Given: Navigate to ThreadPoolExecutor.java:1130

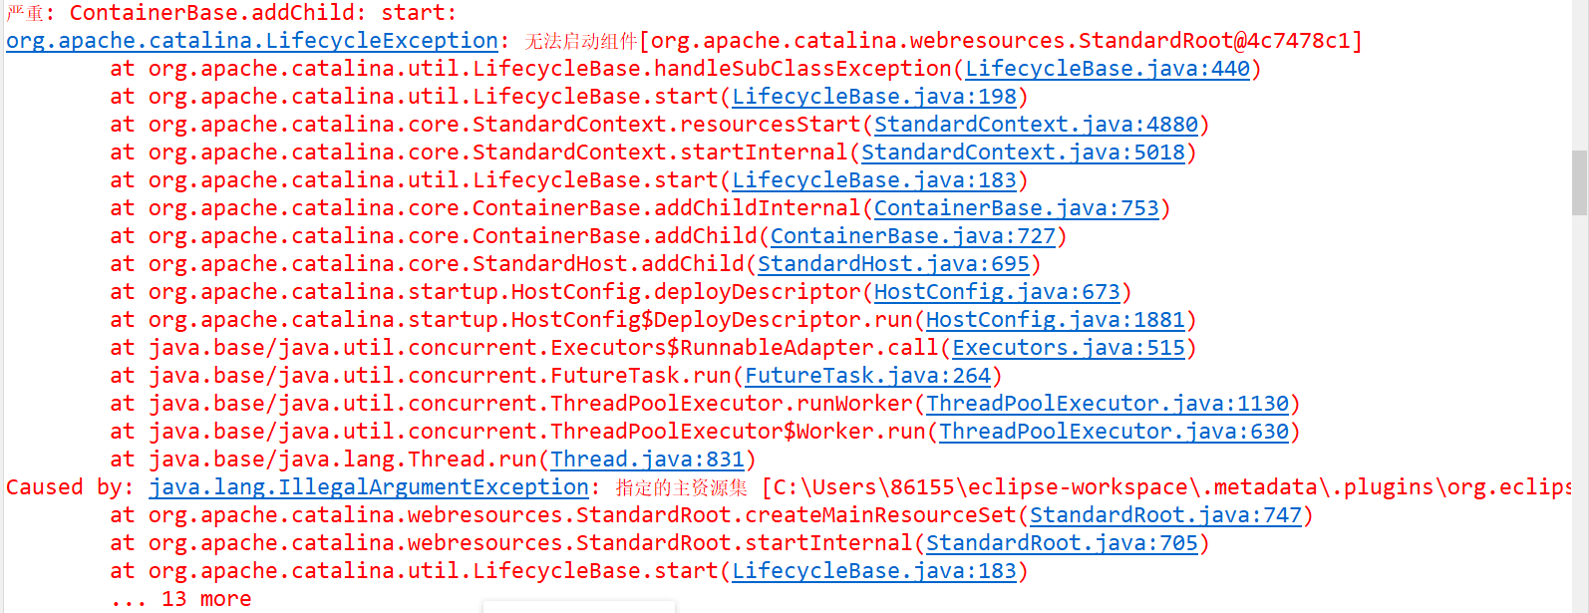Looking at the screenshot, I should tap(1107, 404).
